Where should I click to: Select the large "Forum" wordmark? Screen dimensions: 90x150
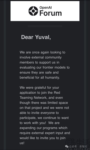pyautogui.click(x=50, y=13)
